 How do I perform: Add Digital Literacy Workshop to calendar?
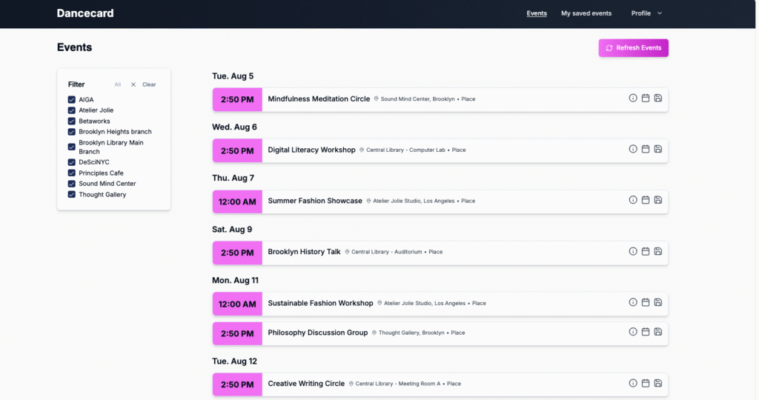click(x=646, y=149)
